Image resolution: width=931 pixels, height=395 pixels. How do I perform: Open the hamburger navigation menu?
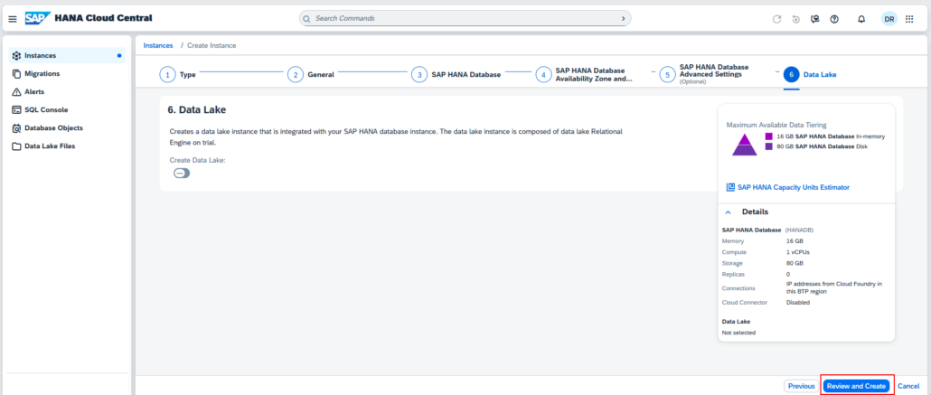pos(13,19)
